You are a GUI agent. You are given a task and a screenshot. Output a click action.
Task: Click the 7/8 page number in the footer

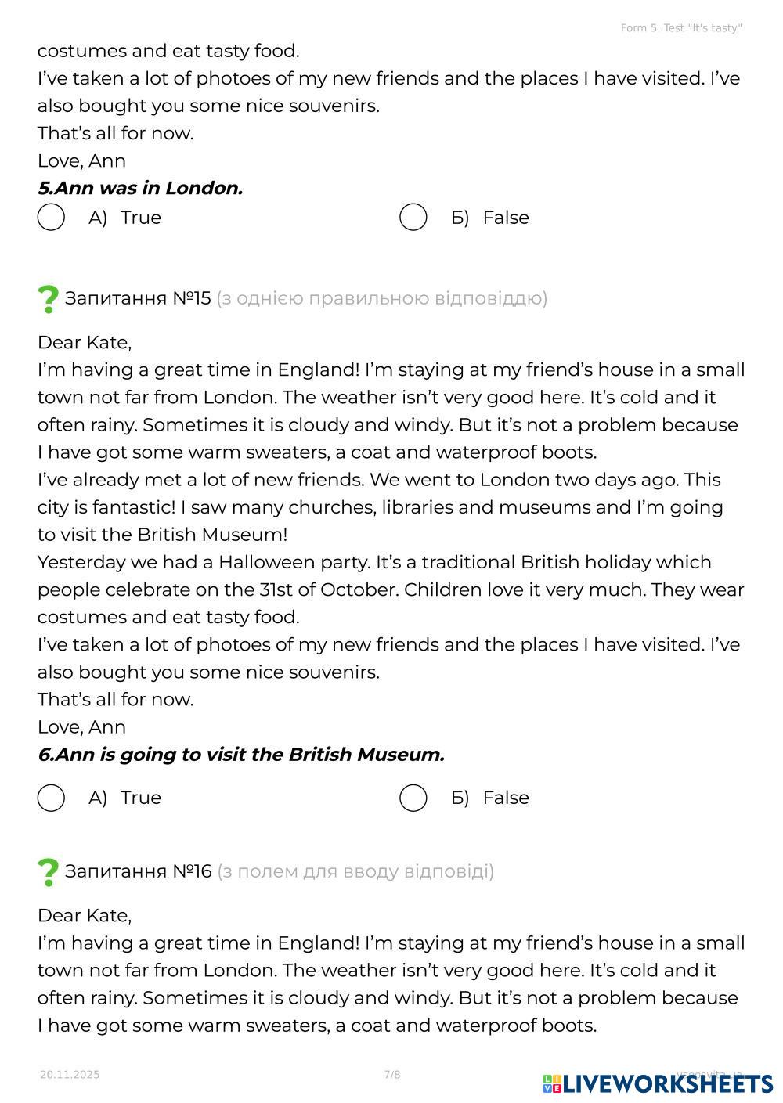[x=392, y=1075]
